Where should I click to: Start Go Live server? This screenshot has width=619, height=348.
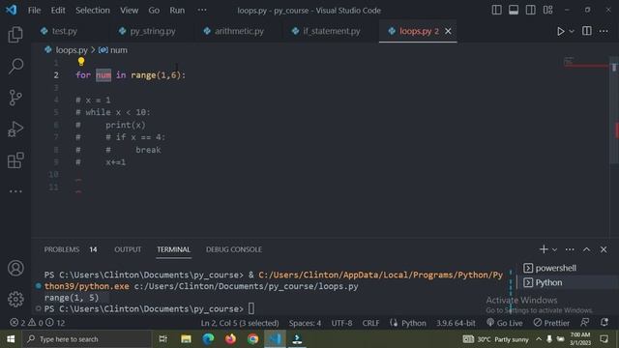(x=505, y=323)
